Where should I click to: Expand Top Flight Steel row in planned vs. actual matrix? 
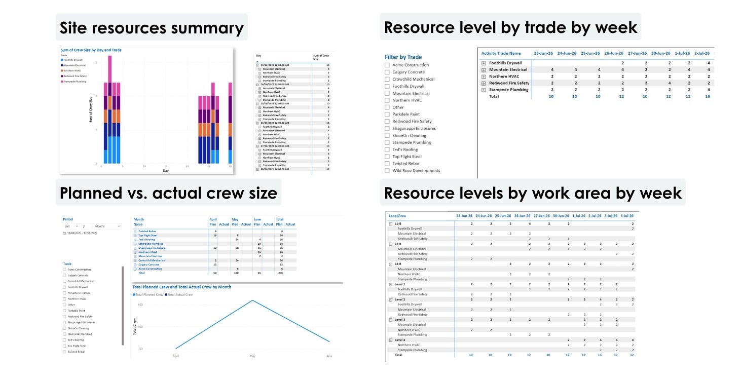pyautogui.click(x=135, y=236)
